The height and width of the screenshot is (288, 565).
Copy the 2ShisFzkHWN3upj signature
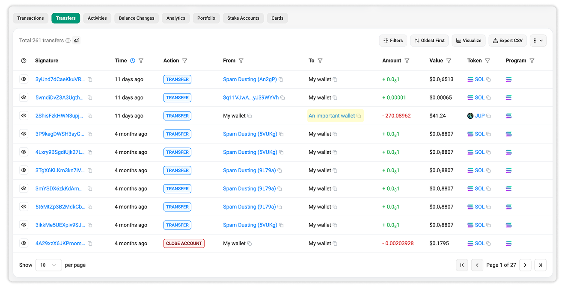pyautogui.click(x=90, y=116)
